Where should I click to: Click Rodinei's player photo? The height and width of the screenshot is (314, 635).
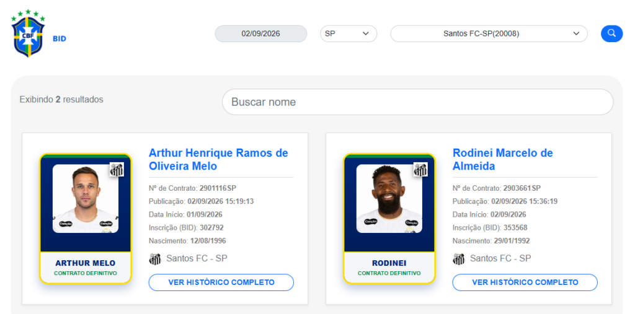pos(389,198)
